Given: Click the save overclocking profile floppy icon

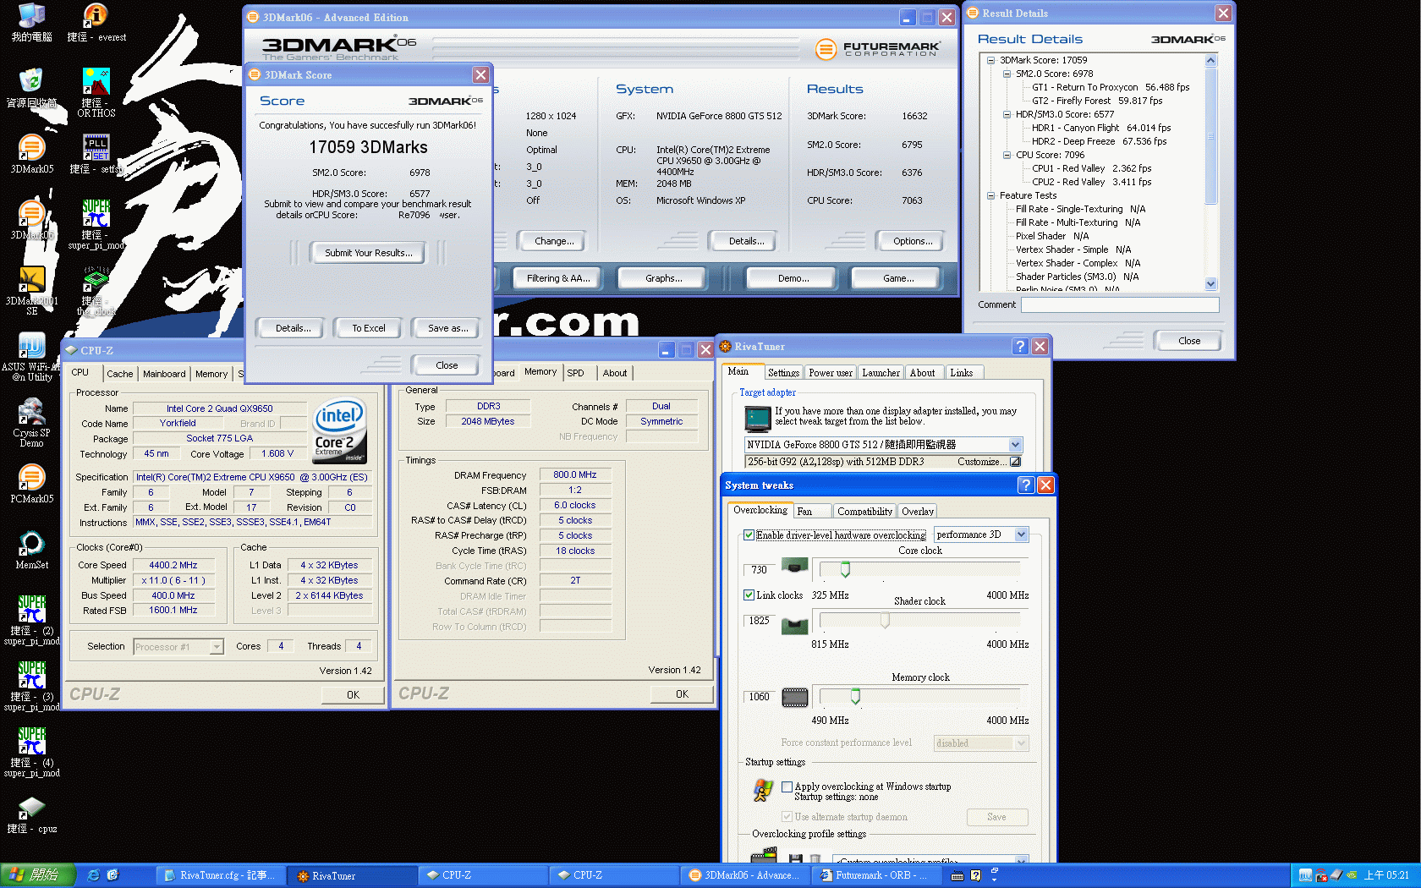Looking at the screenshot, I should click(795, 860).
